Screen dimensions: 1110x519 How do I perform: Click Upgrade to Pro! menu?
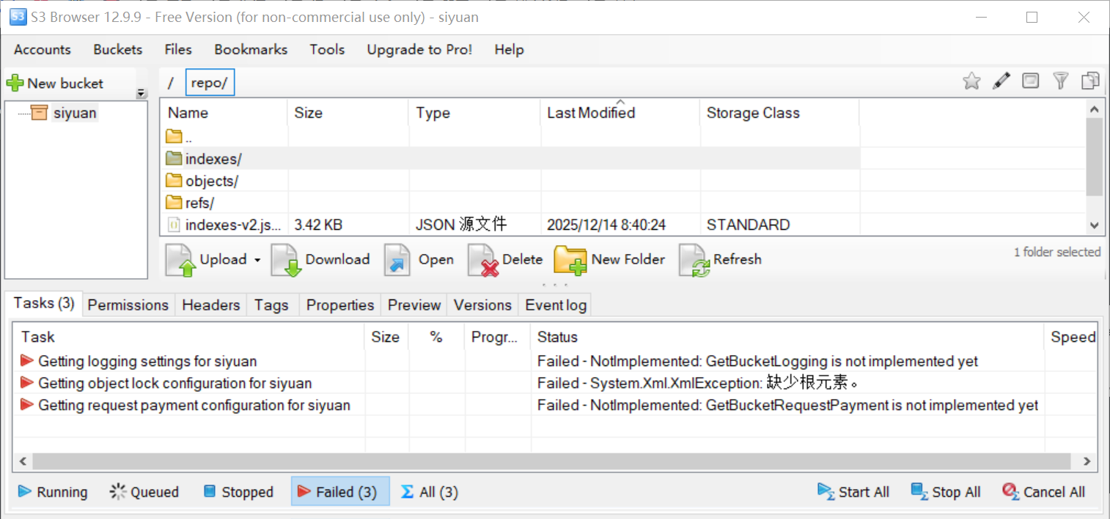[419, 50]
